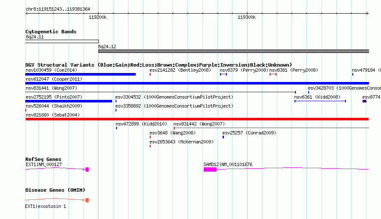The image size is (381, 219).
Task: Click the blue esv25257 variant tick
Action: 223,137
